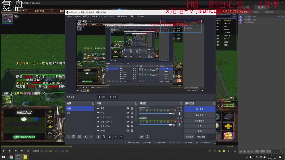The width and height of the screenshot is (285, 160).
Task: Click the 开始录制 button
Action: (199, 115)
